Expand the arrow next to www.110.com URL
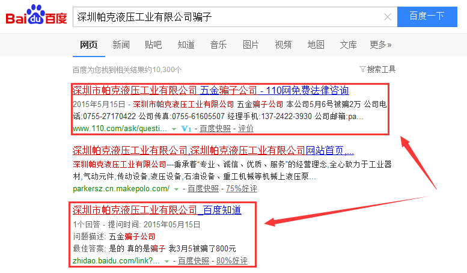Screen dimensions: 467x273 point(174,129)
